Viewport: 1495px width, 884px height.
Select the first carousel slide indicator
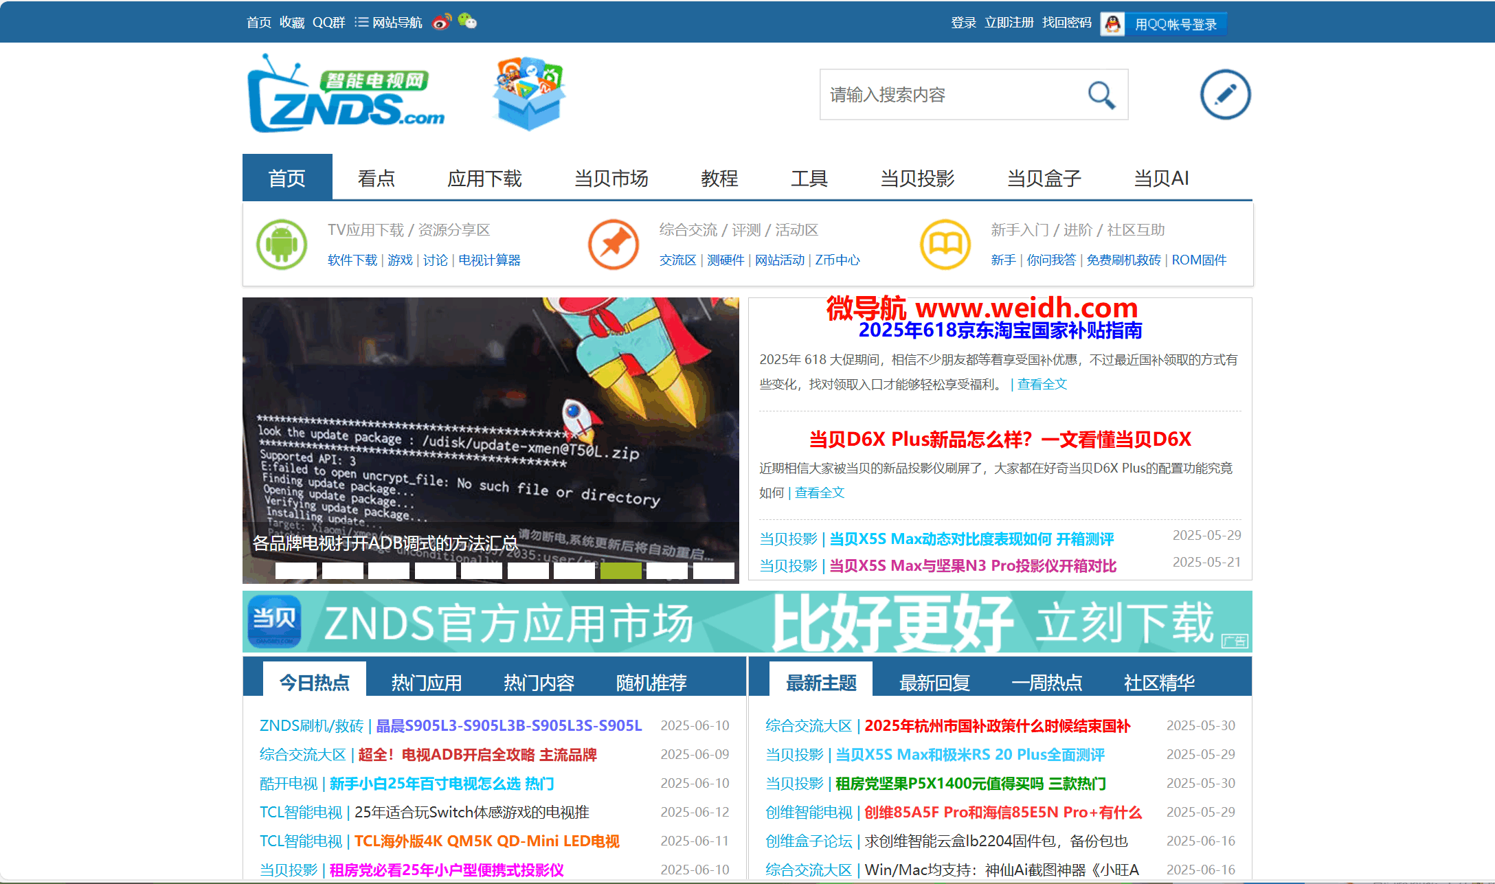(296, 570)
